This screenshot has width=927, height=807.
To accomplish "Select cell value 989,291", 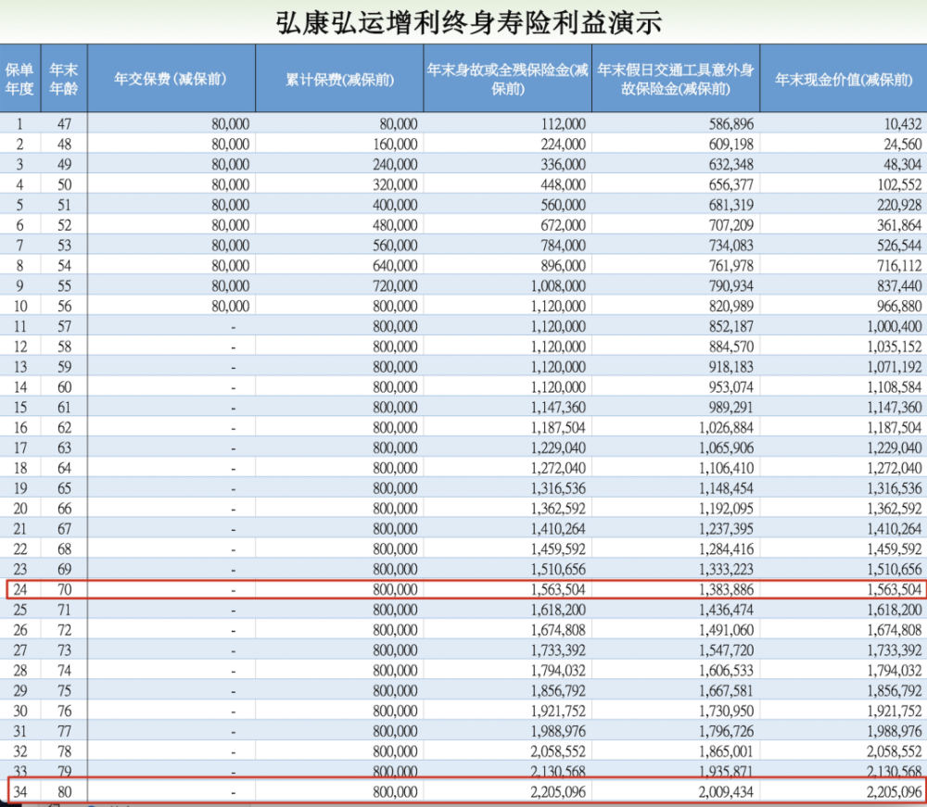I will click(x=731, y=407).
